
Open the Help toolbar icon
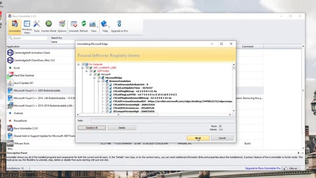tap(104, 24)
